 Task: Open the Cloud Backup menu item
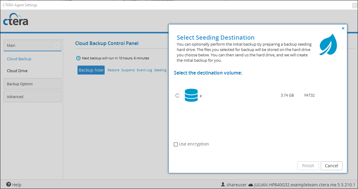(19, 59)
